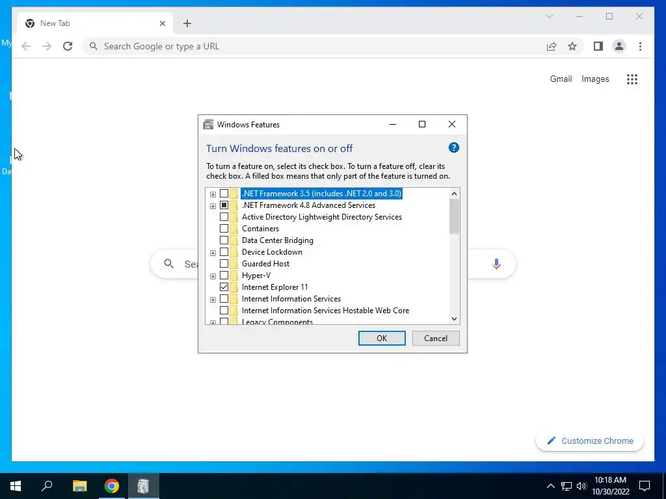Enable the Hyper-V checkbox

[224, 275]
